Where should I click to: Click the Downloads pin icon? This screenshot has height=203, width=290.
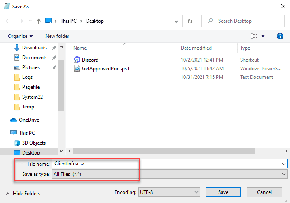coord(54,48)
